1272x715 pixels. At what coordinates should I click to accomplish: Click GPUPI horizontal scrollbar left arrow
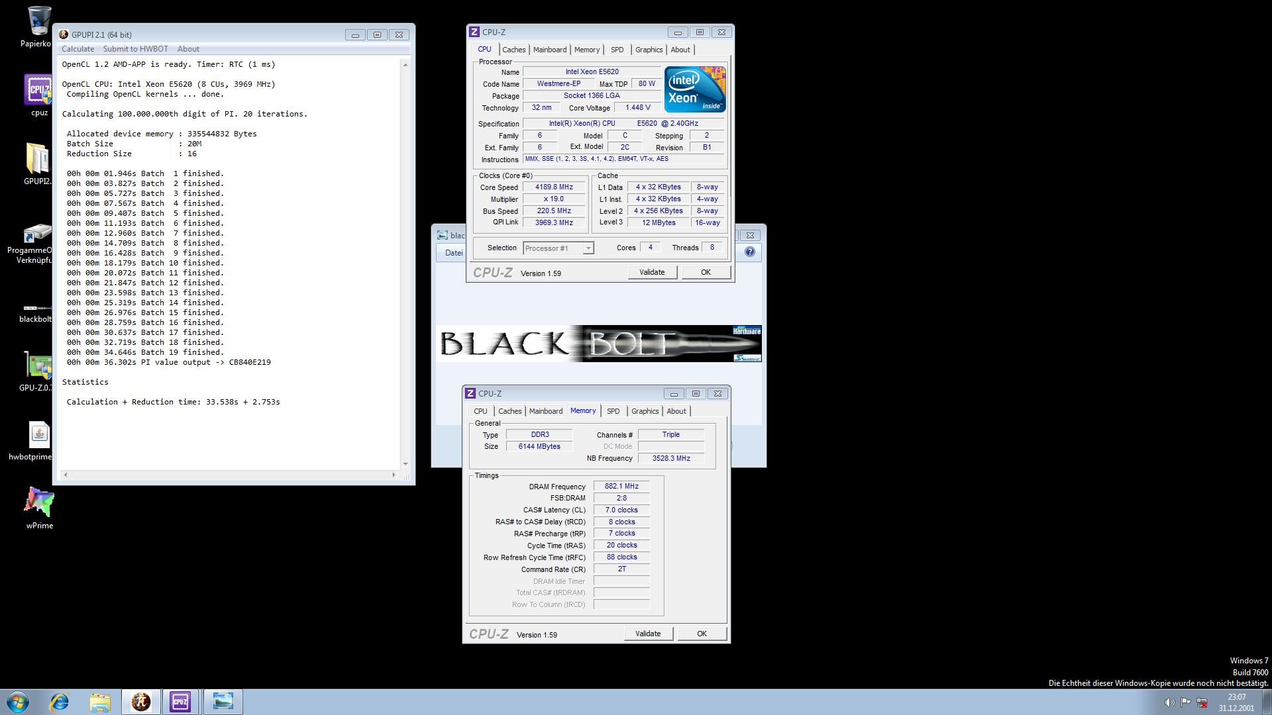click(x=65, y=475)
